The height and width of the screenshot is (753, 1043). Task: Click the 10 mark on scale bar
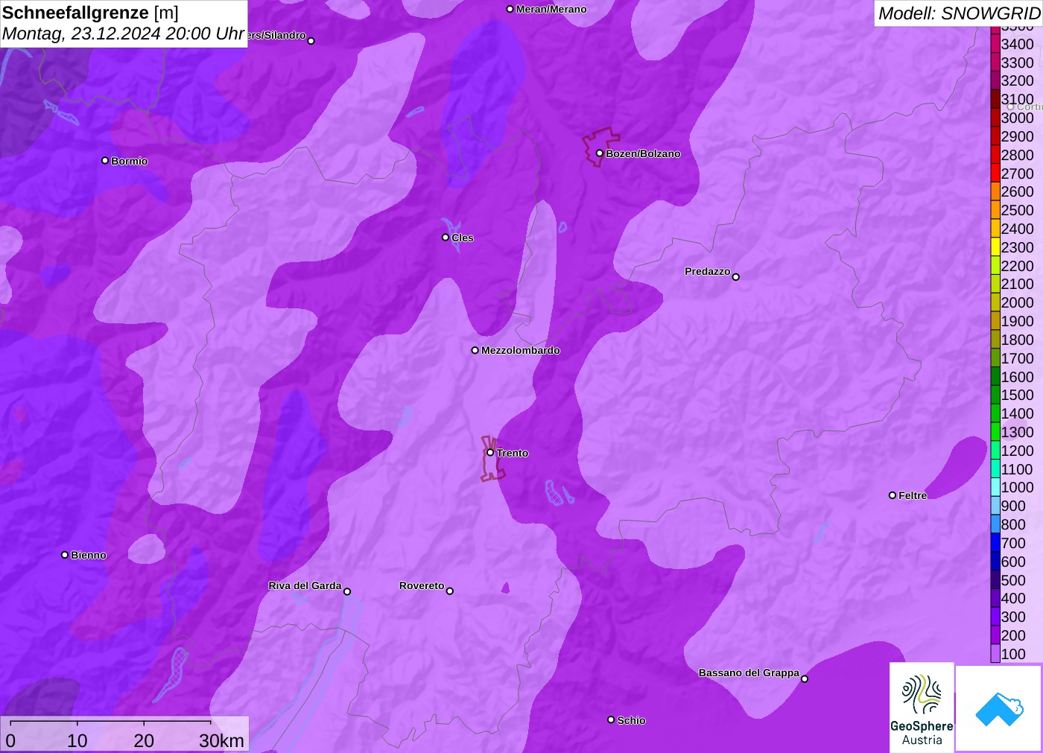point(77,740)
